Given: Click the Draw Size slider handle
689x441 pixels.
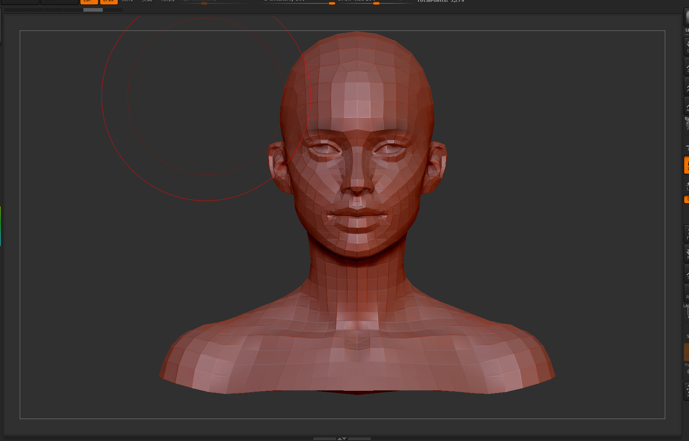Looking at the screenshot, I should click(x=376, y=3).
